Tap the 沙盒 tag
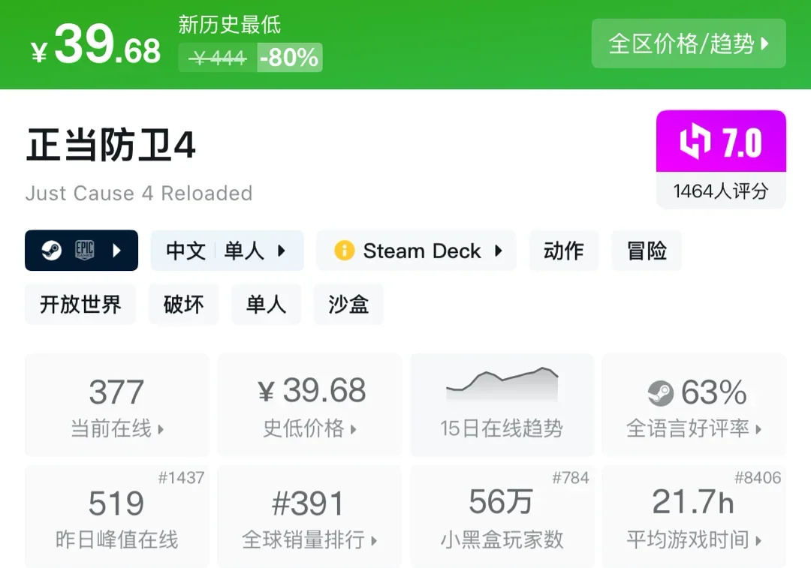The image size is (811, 568). coord(348,305)
